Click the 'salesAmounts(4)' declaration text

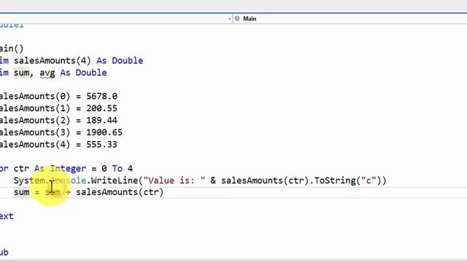click(52, 60)
